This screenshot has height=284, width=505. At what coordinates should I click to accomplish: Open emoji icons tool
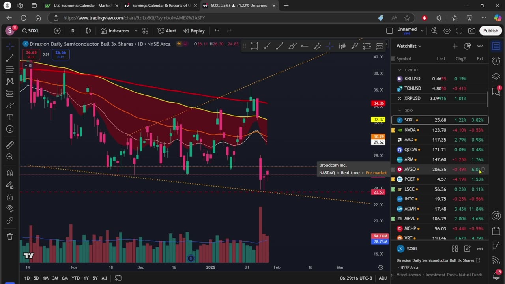[x=10, y=129]
